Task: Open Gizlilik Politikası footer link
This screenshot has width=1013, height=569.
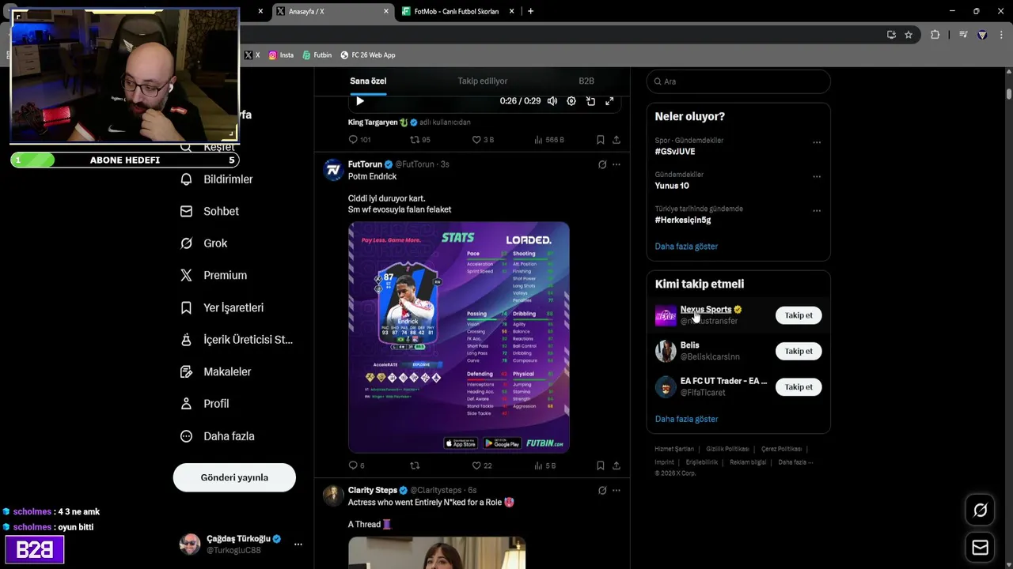Action: point(727,449)
